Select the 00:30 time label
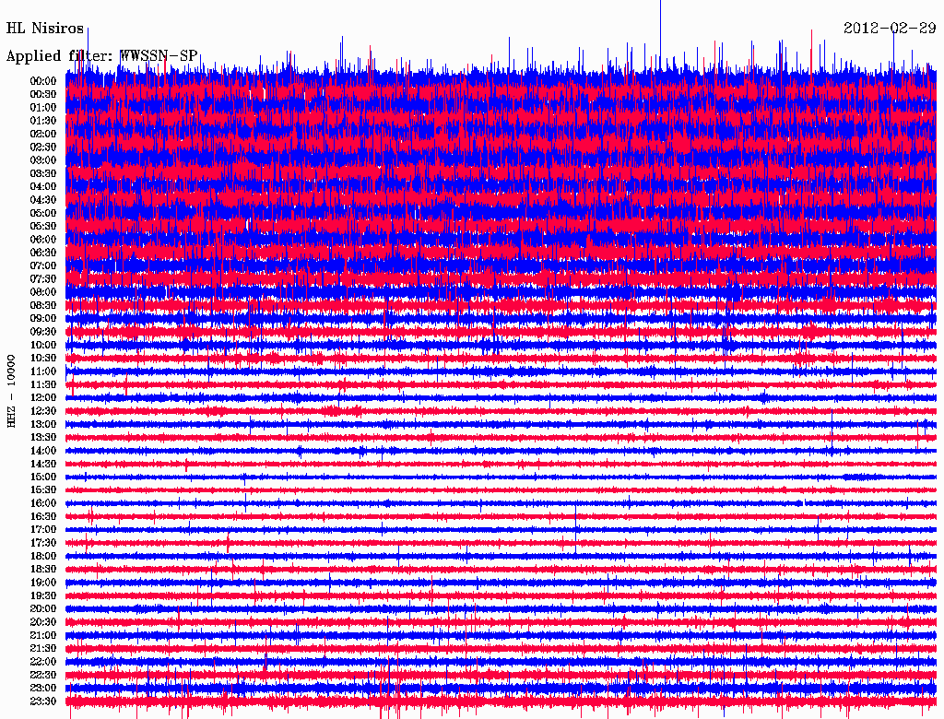Image resolution: width=944 pixels, height=719 pixels. coord(43,94)
